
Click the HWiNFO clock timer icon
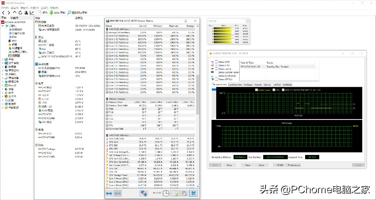(x=166, y=194)
